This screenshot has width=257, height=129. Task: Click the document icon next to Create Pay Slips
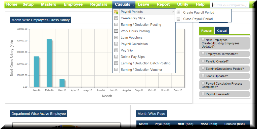(116, 18)
